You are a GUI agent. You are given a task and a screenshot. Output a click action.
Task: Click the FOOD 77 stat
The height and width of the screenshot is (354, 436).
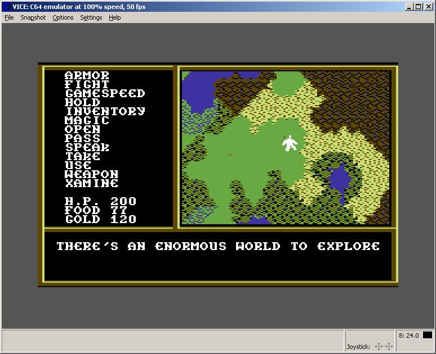click(x=96, y=210)
